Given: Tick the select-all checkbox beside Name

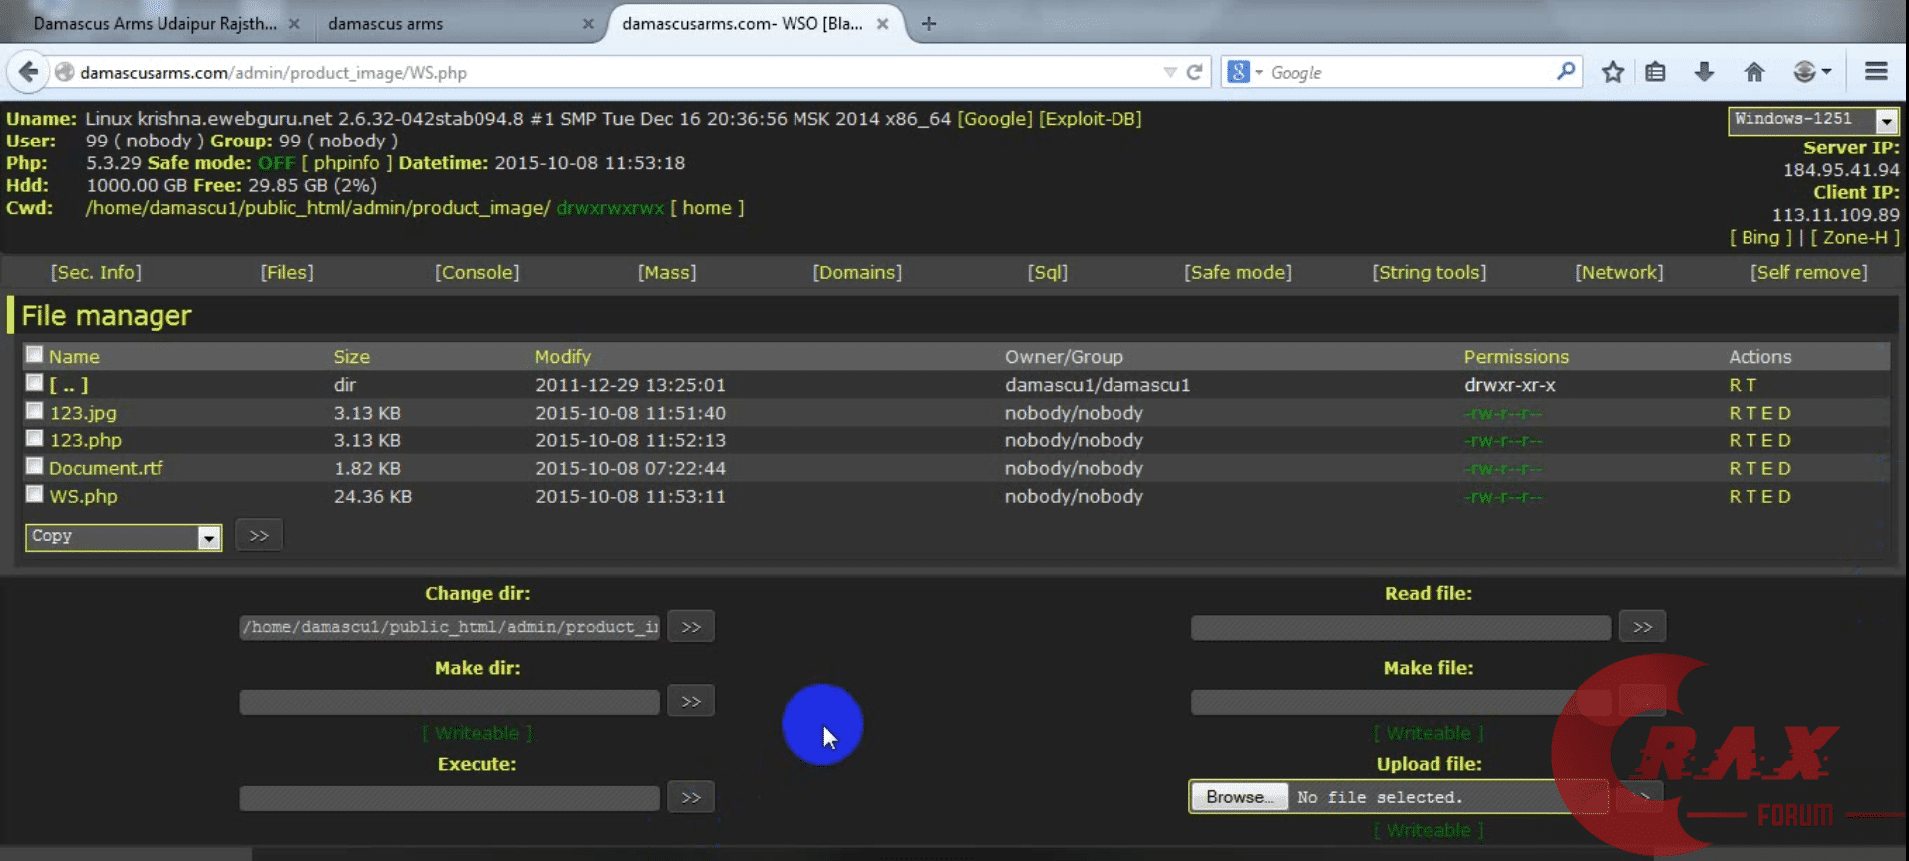Looking at the screenshot, I should pyautogui.click(x=35, y=355).
